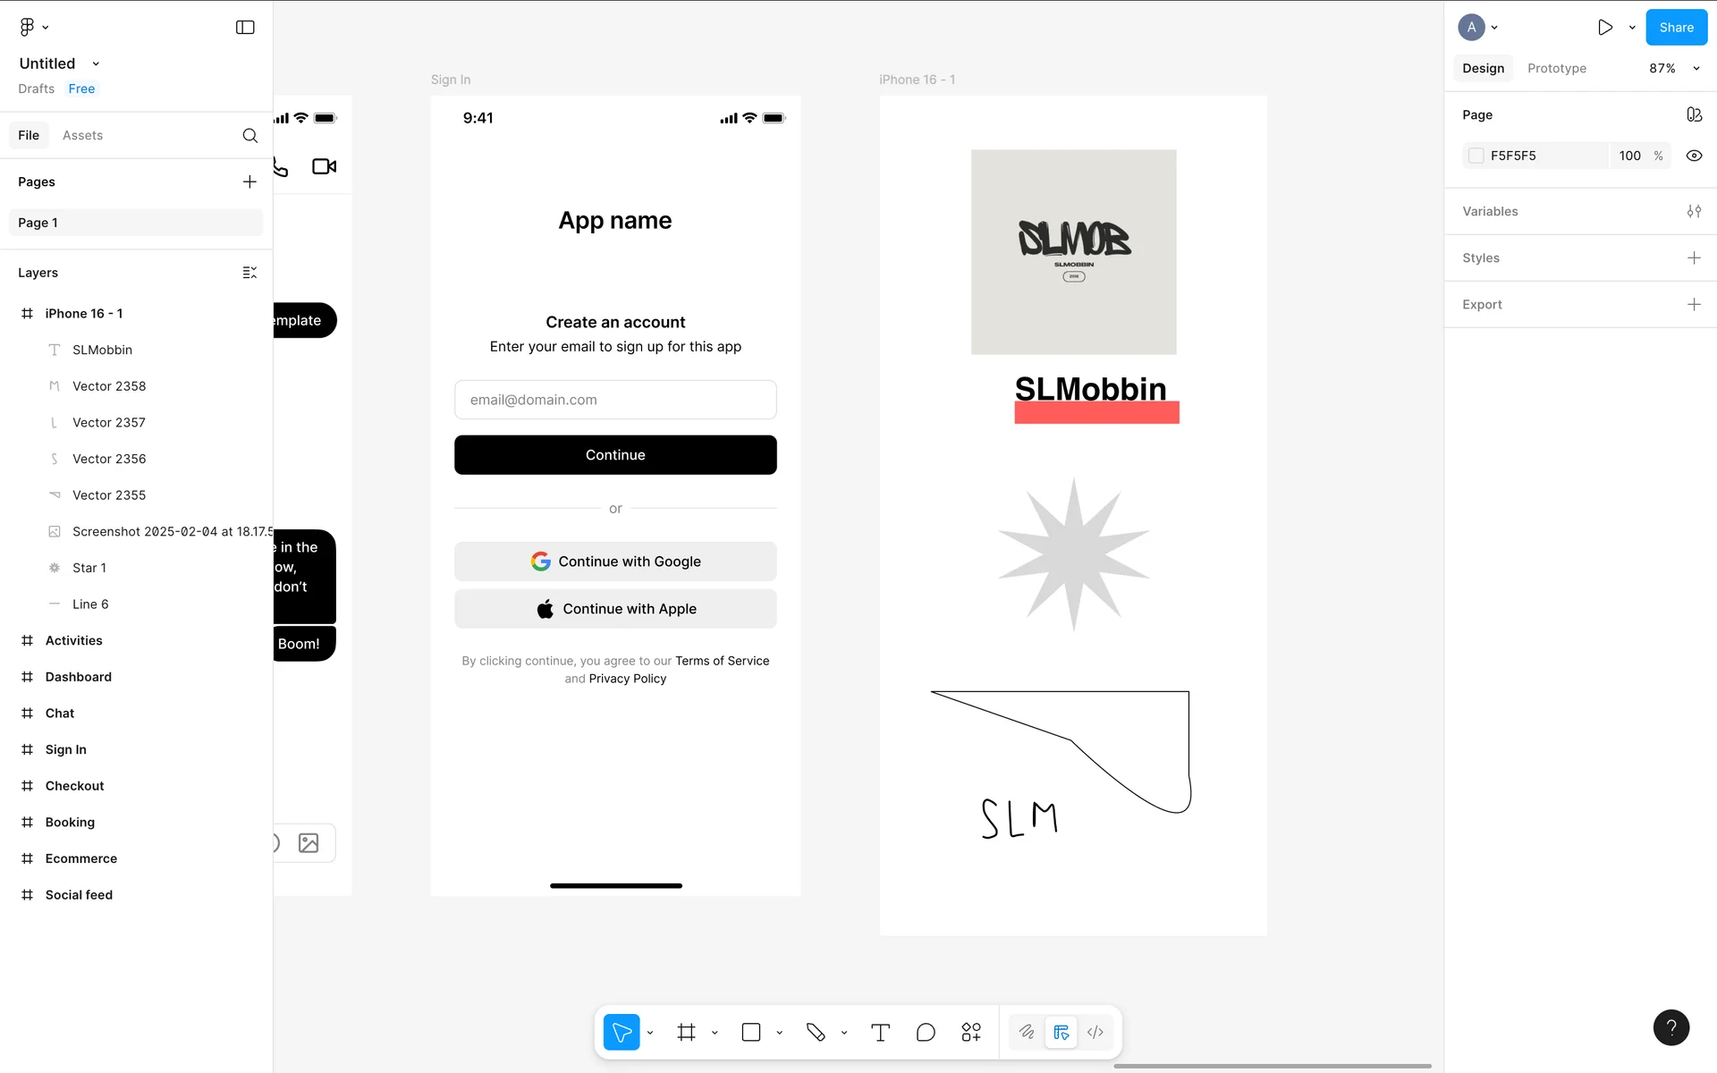Toggle the sidebar minimize UI icon

click(x=245, y=28)
